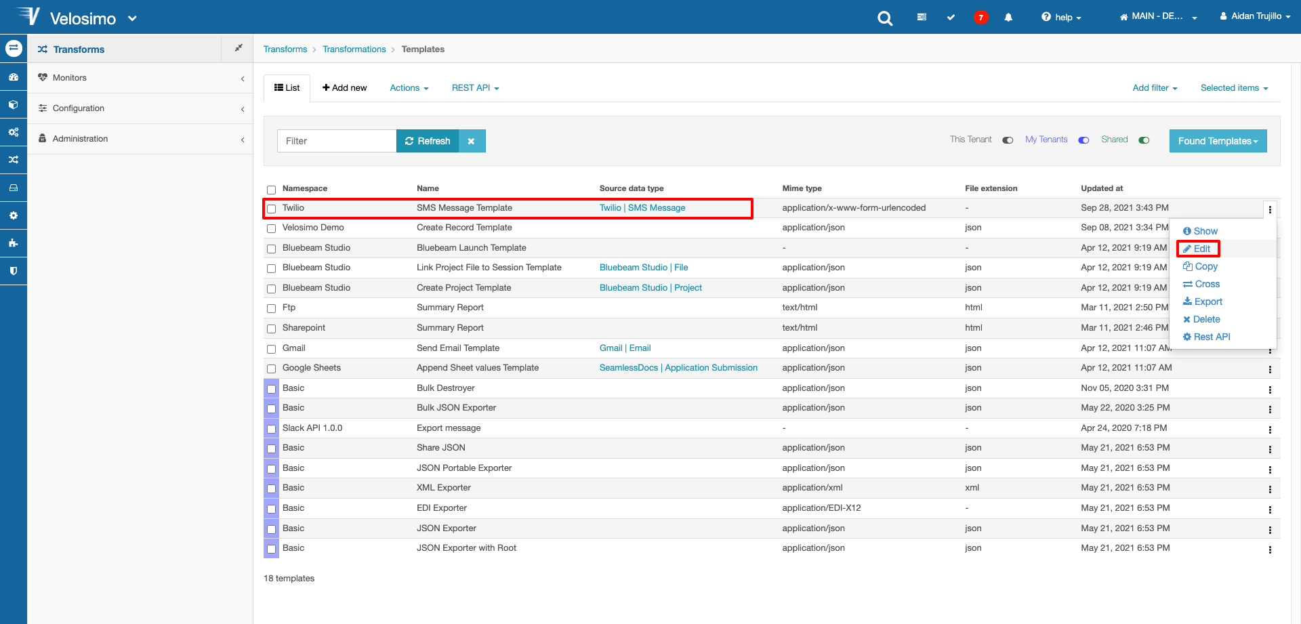The height and width of the screenshot is (624, 1301).
Task: Click the checkmark icon in top bar
Action: pos(951,17)
